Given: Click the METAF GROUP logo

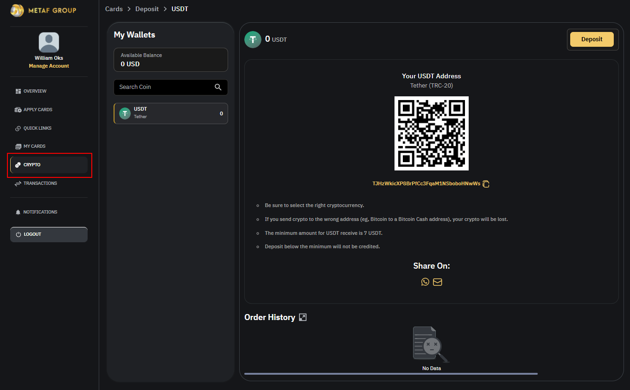Looking at the screenshot, I should pos(43,10).
